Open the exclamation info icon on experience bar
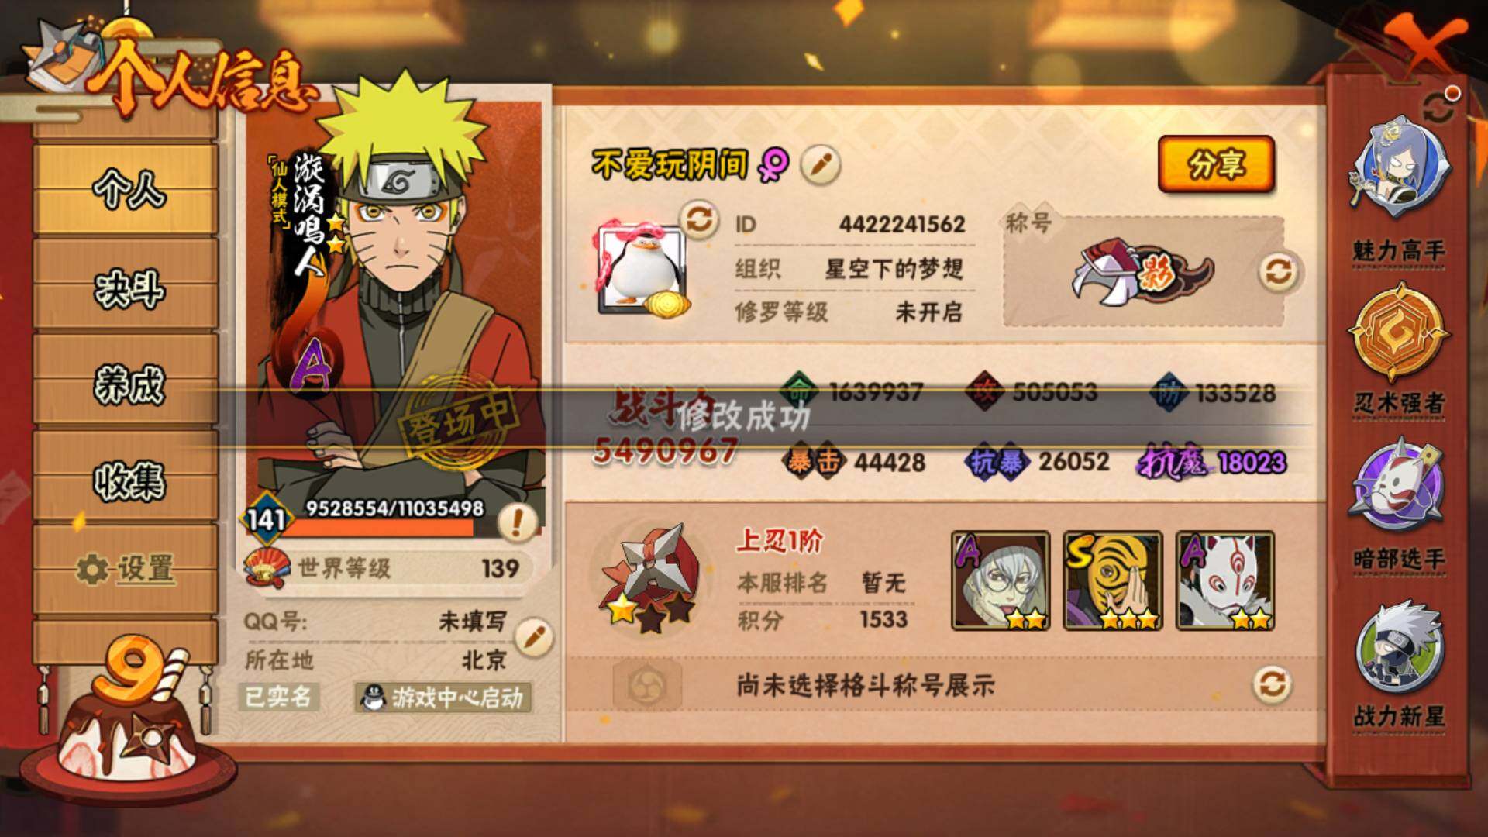Screen dimensions: 1488x837 [x=517, y=522]
